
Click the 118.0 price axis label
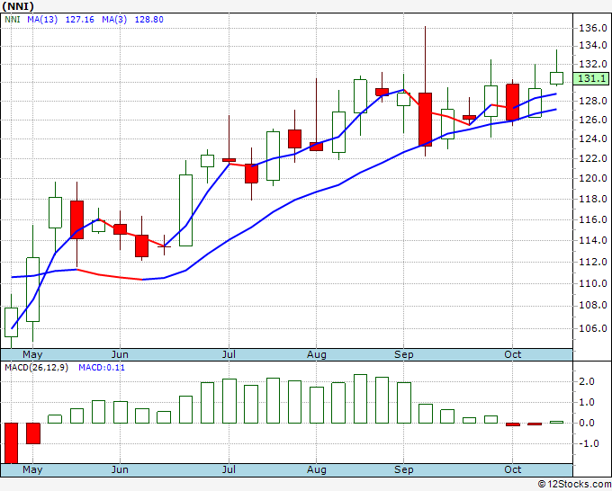click(592, 200)
